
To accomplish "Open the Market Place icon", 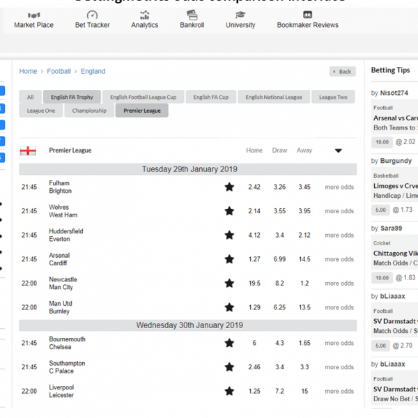I will 33,15.
